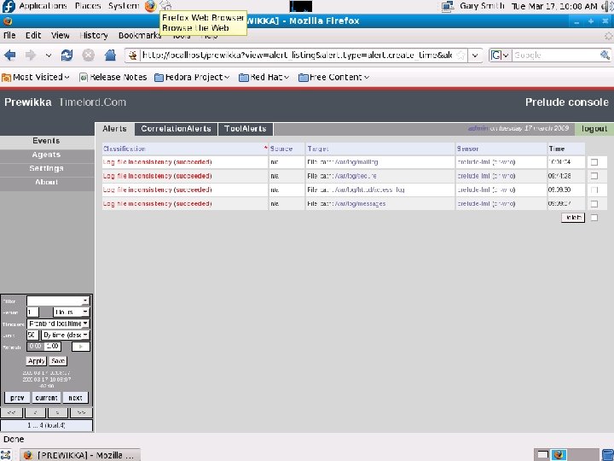Click the volume speaker icon in the top panel

[607, 6]
